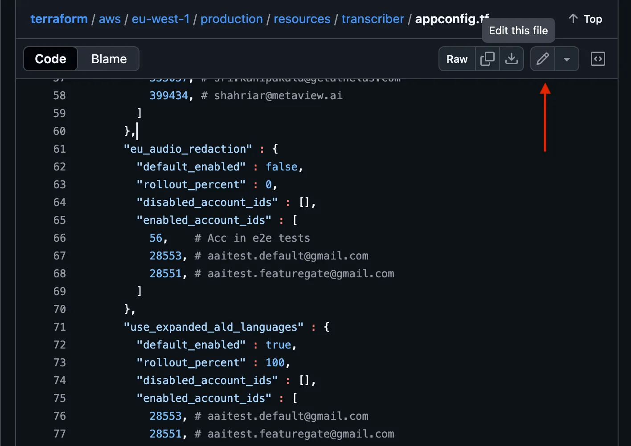Select the Code view tab

click(x=50, y=59)
